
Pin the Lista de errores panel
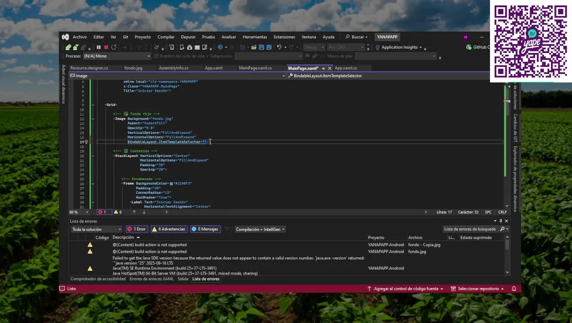[501, 221]
